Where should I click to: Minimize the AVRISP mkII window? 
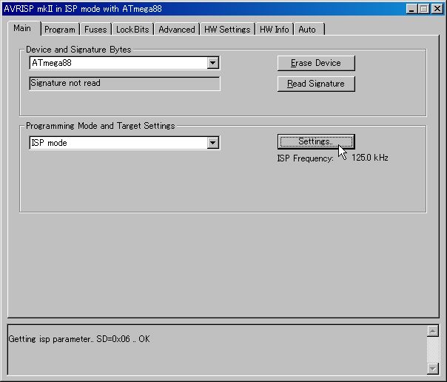pyautogui.click(x=411, y=9)
